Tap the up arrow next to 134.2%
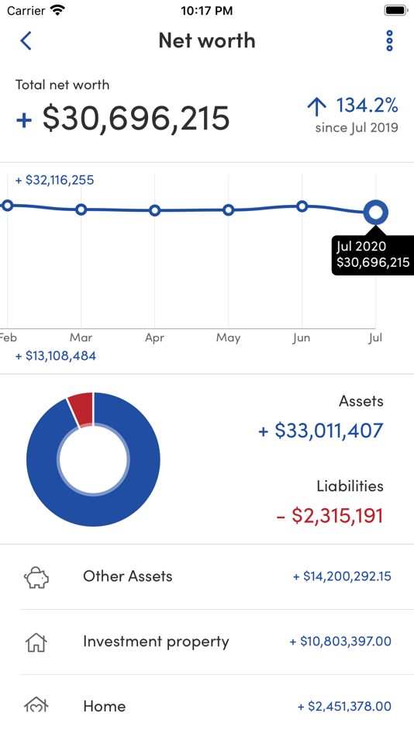Screen dimensions: 414x737 (x=317, y=107)
